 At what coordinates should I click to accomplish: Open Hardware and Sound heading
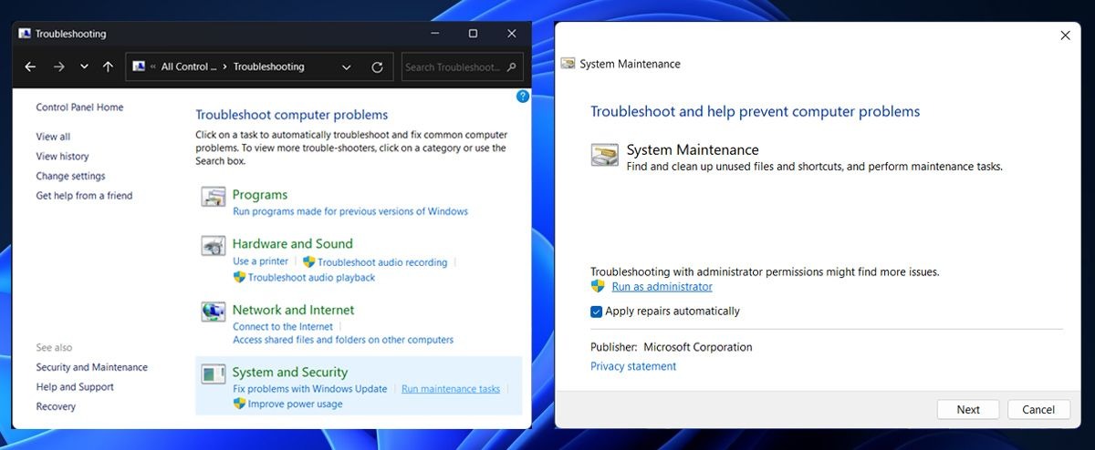(292, 244)
